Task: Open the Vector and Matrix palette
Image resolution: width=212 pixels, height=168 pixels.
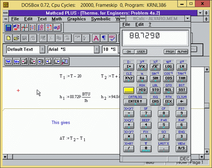Action: pyautogui.click(x=33, y=28)
